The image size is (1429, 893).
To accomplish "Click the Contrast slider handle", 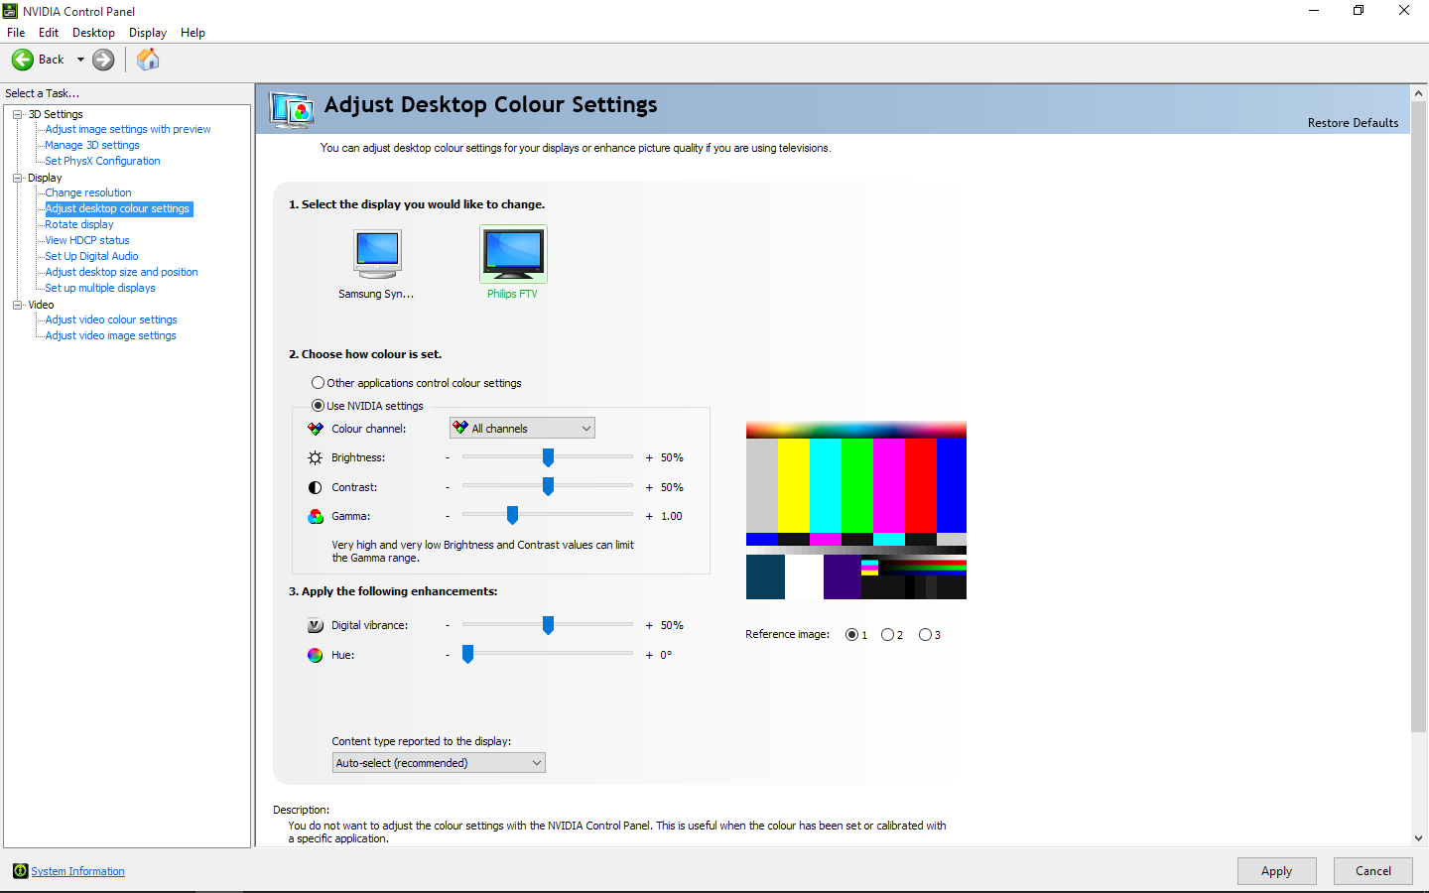I will tap(548, 486).
